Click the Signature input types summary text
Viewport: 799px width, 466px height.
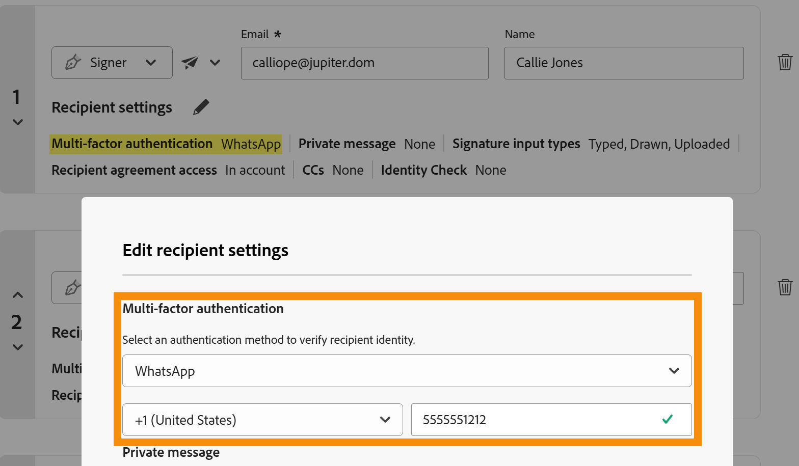pos(591,144)
